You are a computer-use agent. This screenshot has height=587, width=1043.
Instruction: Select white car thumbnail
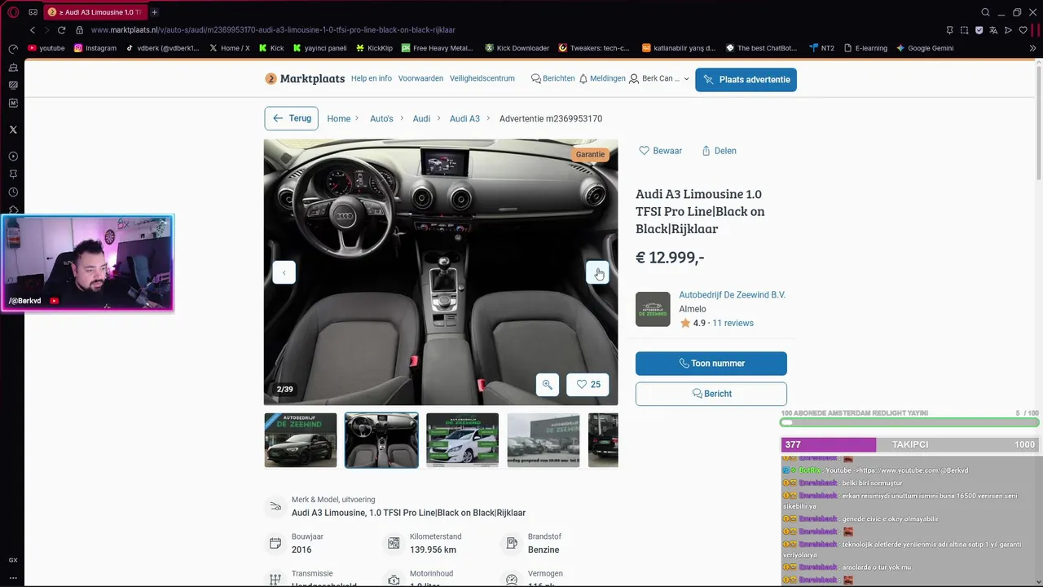pyautogui.click(x=462, y=440)
